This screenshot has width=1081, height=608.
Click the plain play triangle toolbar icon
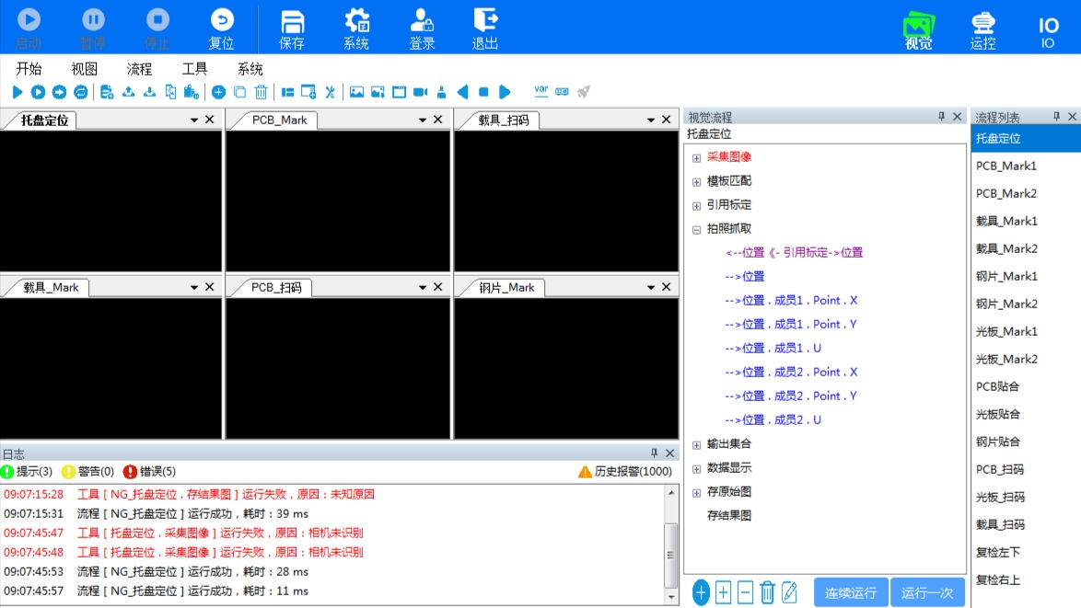(17, 92)
